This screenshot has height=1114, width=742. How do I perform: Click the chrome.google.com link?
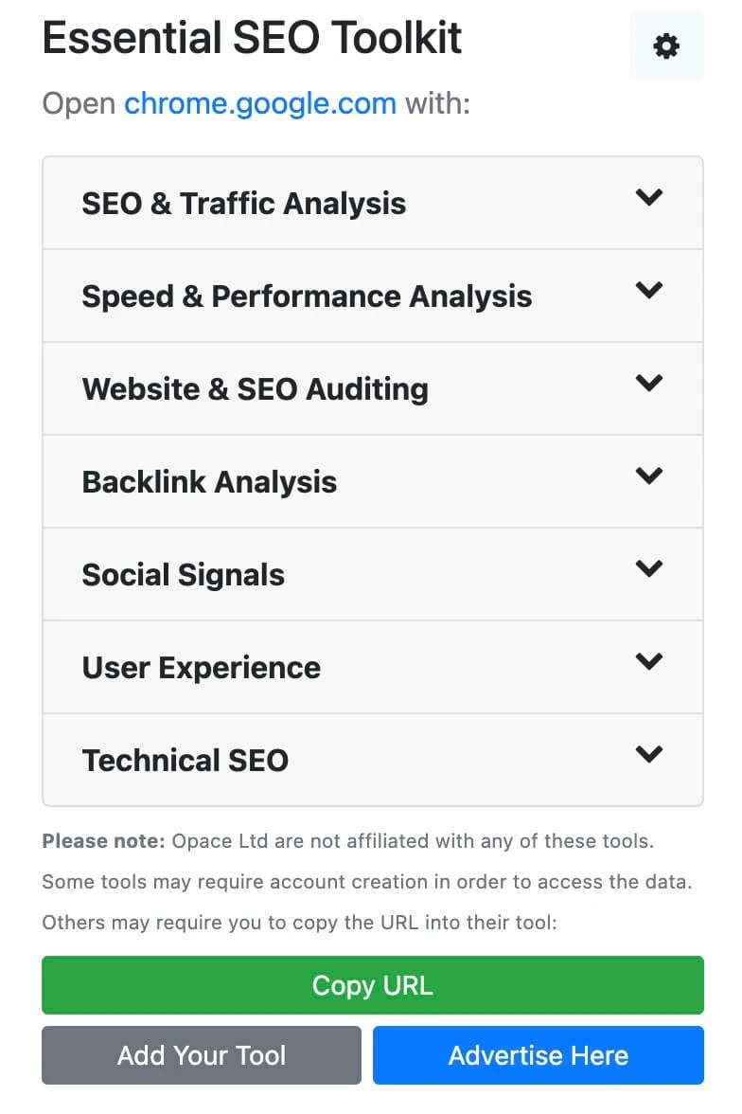click(261, 103)
